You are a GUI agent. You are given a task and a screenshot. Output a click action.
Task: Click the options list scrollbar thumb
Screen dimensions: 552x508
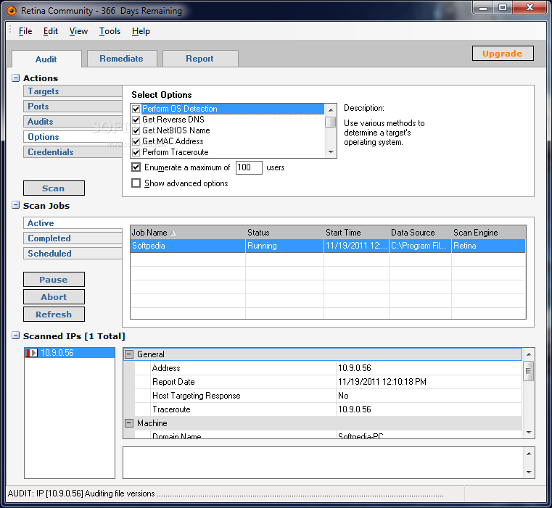(x=331, y=122)
